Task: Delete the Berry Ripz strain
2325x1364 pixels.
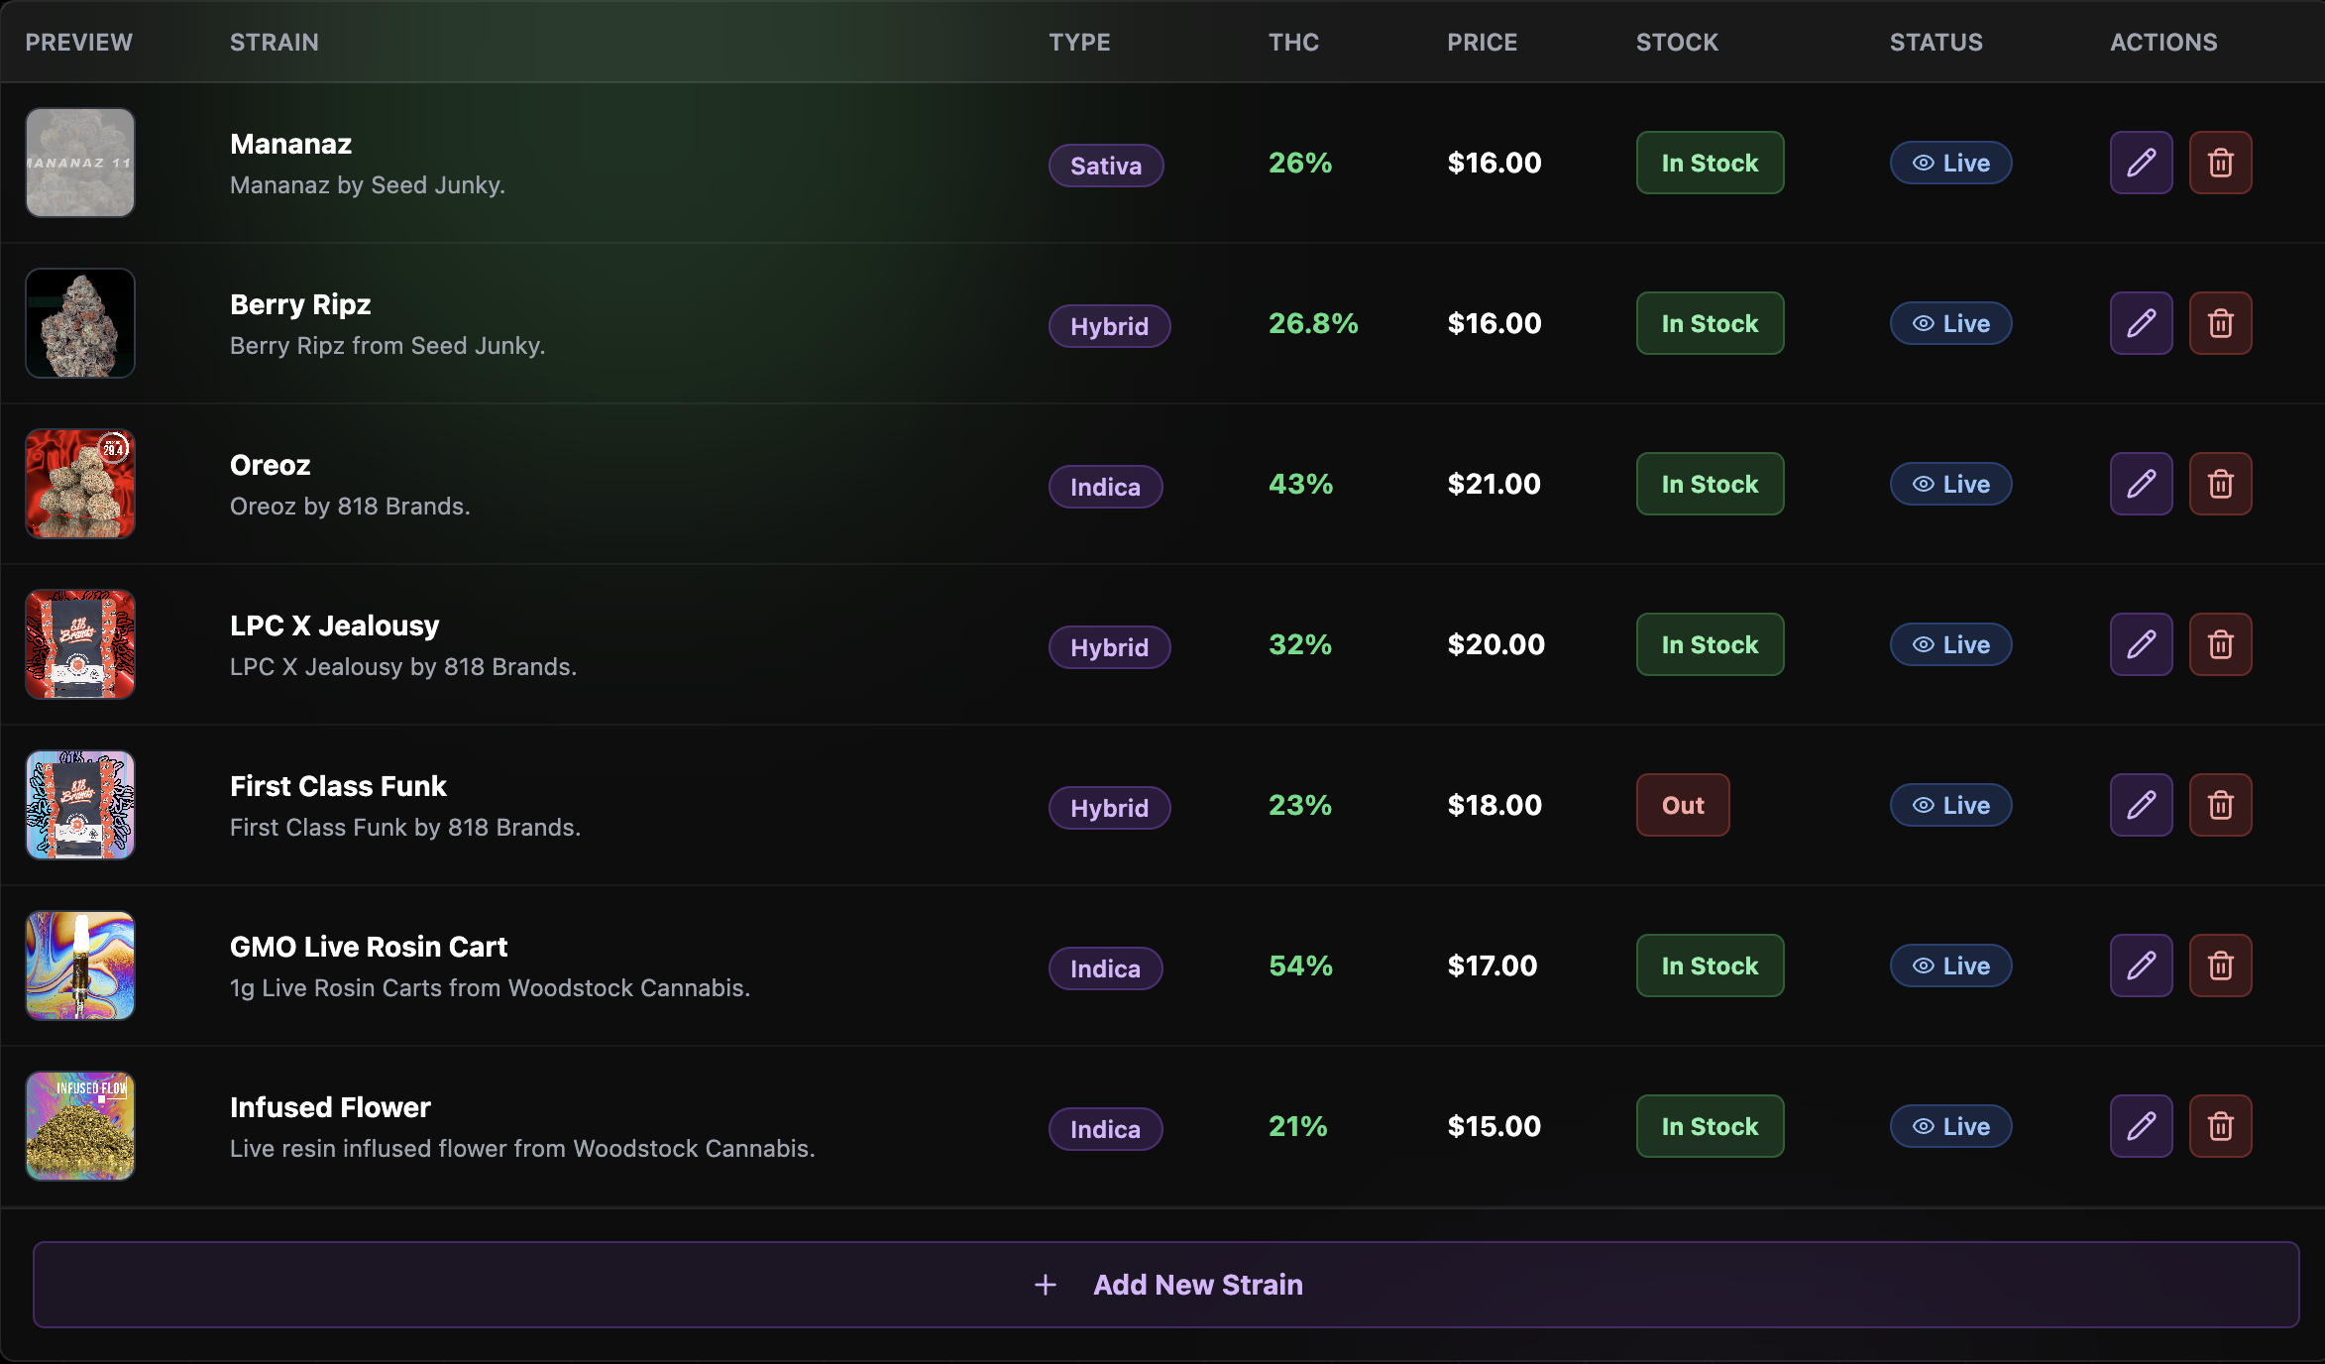Action: point(2220,323)
